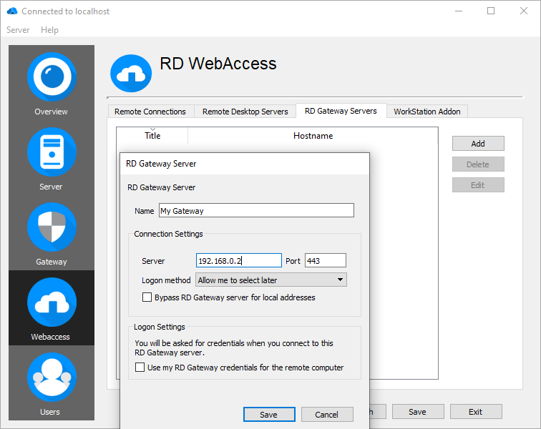
Task: Sort by the Hostname column header
Action: 313,136
